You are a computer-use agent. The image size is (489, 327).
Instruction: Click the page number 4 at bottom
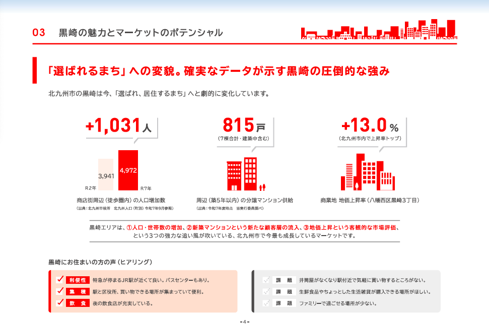(244, 321)
